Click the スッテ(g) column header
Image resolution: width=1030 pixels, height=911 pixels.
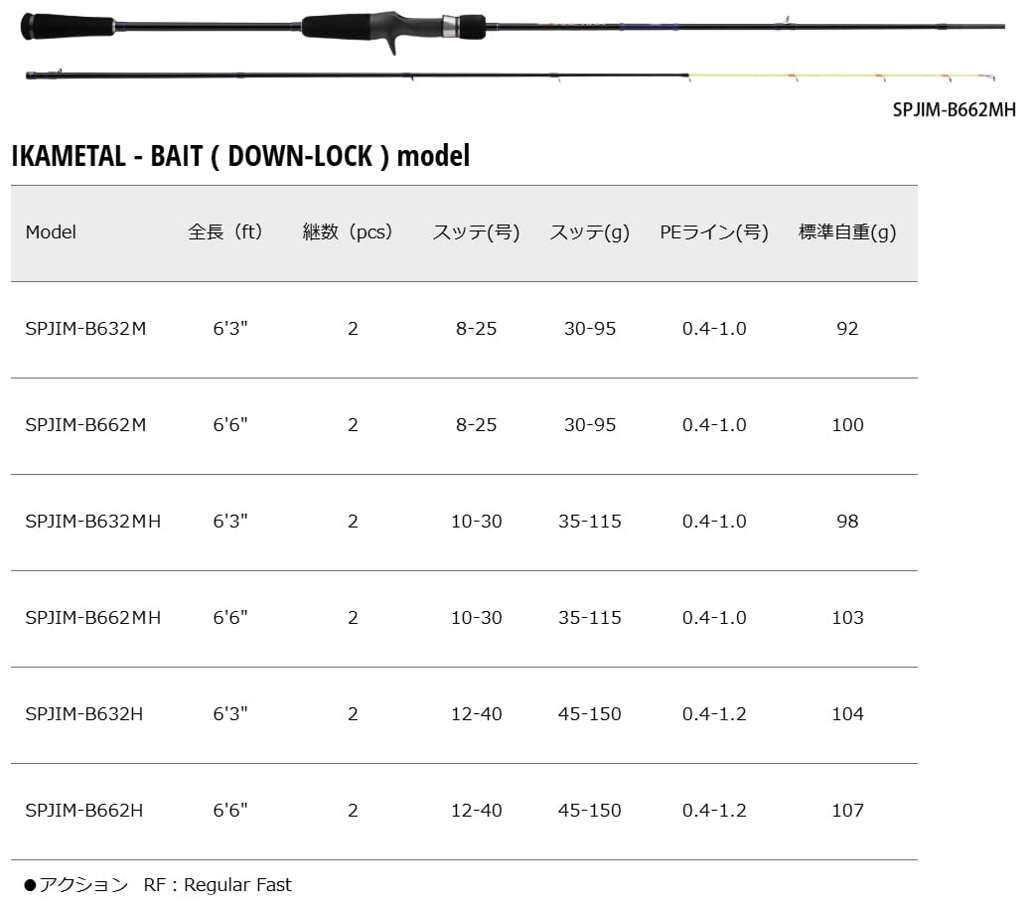[x=589, y=231]
